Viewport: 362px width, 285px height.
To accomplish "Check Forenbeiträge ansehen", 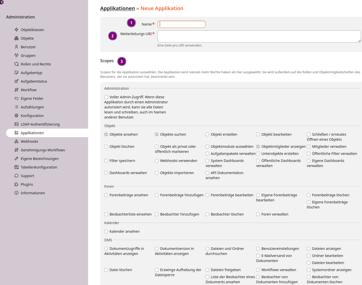I will coord(106,195).
